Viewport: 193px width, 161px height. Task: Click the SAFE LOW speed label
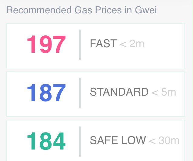click(118, 140)
